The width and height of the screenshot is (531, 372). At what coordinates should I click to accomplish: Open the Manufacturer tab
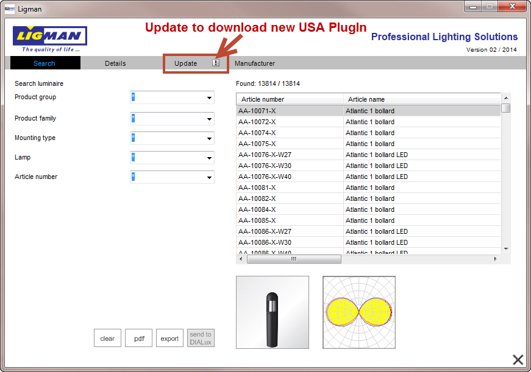(x=255, y=63)
